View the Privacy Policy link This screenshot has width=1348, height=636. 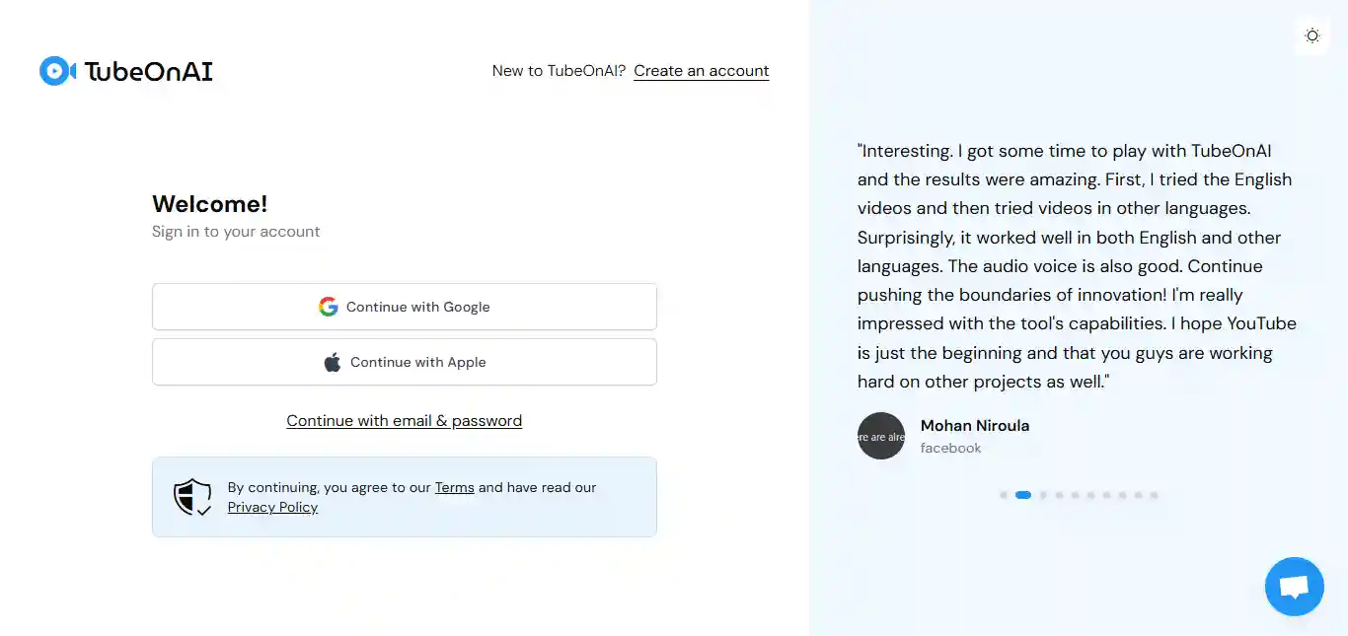(272, 507)
